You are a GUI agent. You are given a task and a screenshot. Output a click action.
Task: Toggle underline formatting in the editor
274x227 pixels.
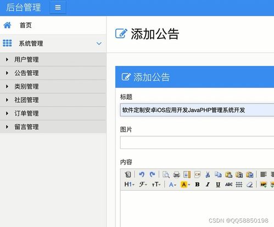point(218,185)
